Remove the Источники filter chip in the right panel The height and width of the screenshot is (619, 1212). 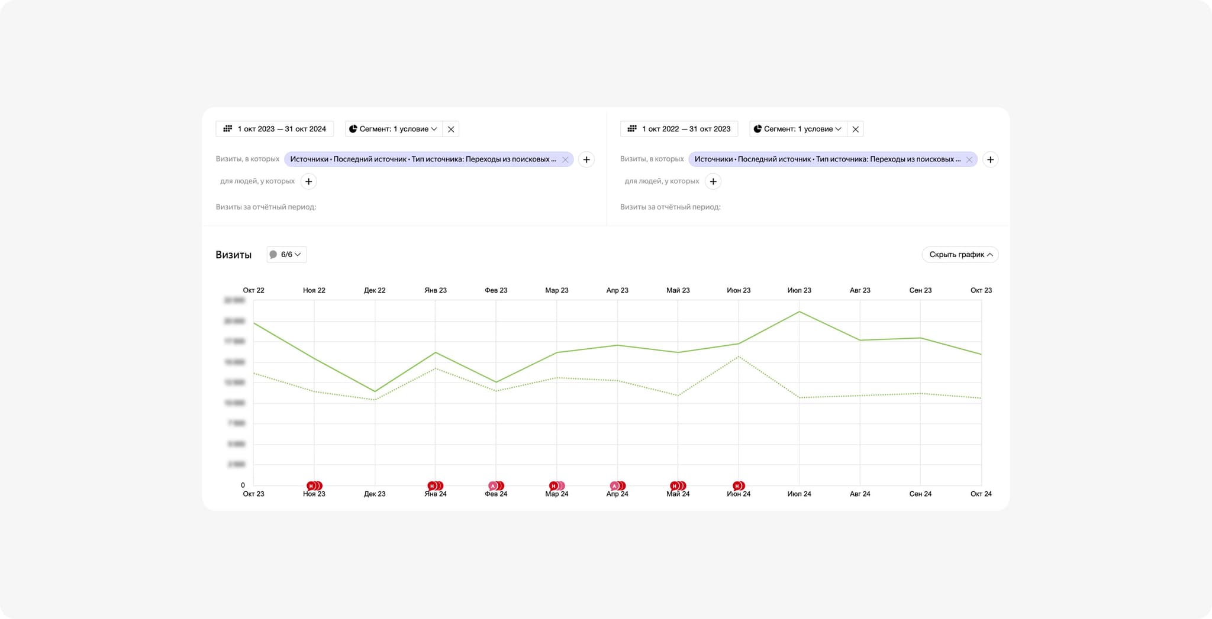pyautogui.click(x=969, y=160)
